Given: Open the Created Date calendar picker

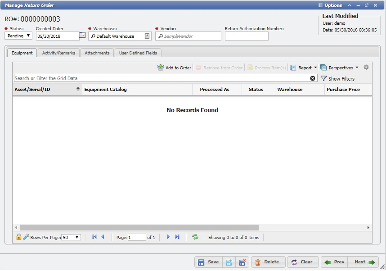Looking at the screenshot, I should [82, 35].
